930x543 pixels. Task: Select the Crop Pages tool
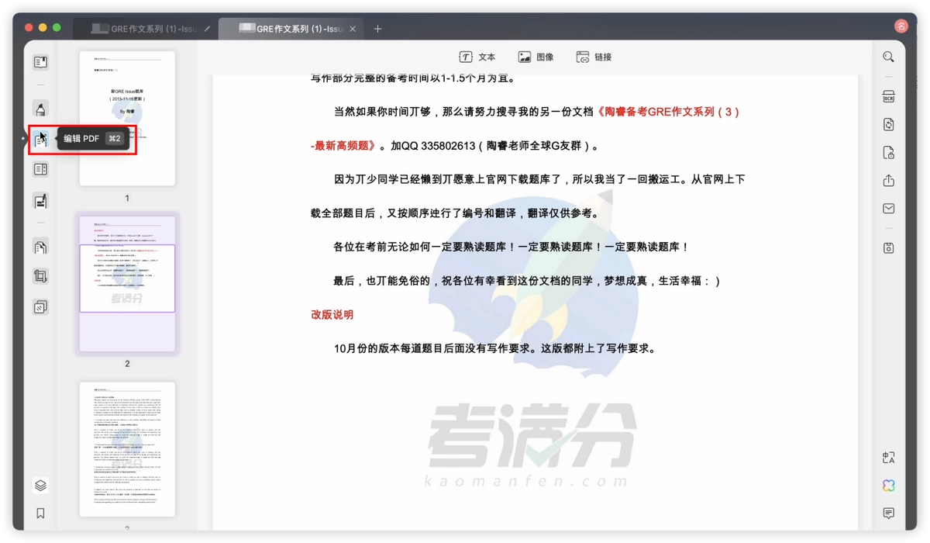pos(40,276)
